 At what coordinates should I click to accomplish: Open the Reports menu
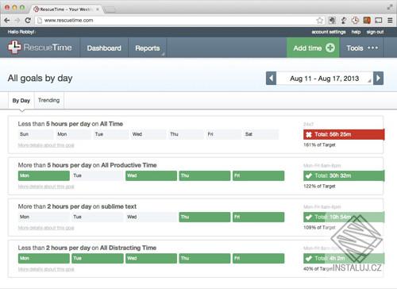[148, 48]
